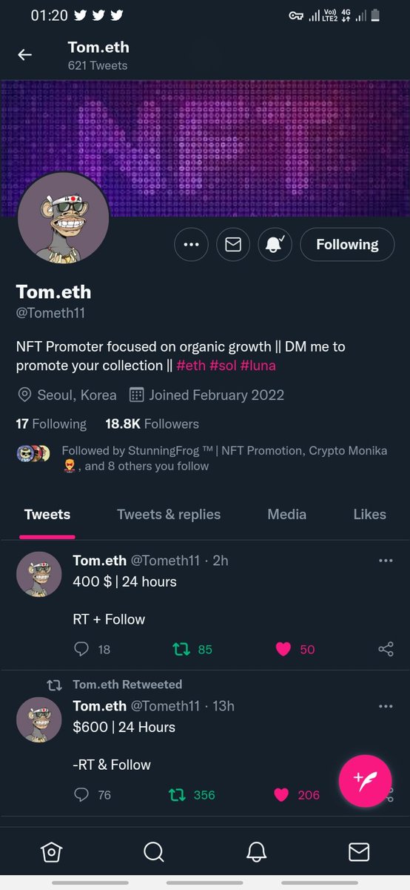The image size is (410, 890).
Task: Click the Following button to unfollow
Action: (347, 245)
